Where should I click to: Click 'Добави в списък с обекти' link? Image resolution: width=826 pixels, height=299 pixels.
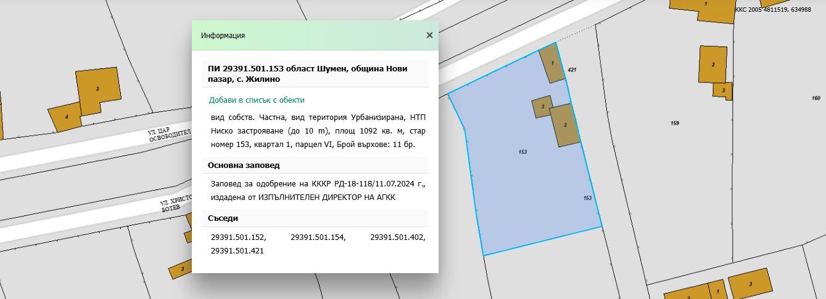tap(257, 100)
